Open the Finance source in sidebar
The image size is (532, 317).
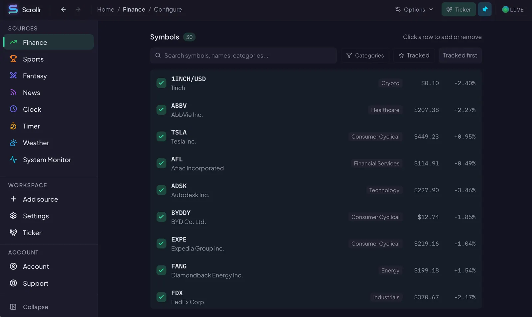coord(49,42)
